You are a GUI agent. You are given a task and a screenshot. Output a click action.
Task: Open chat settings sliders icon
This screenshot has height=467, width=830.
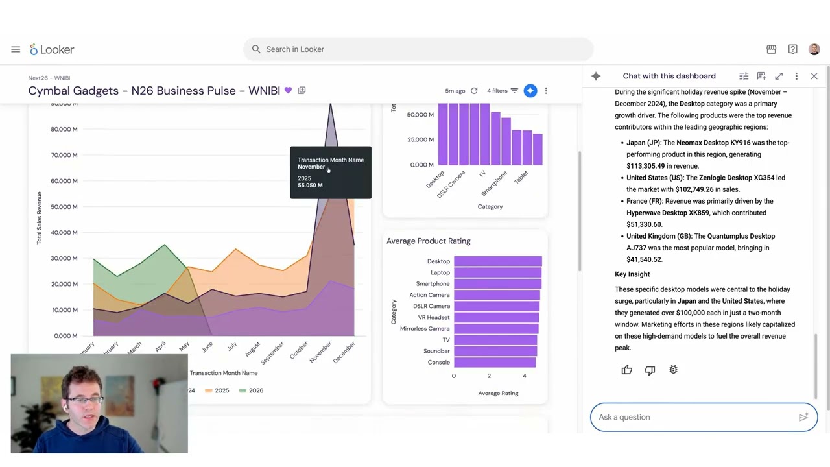click(744, 76)
